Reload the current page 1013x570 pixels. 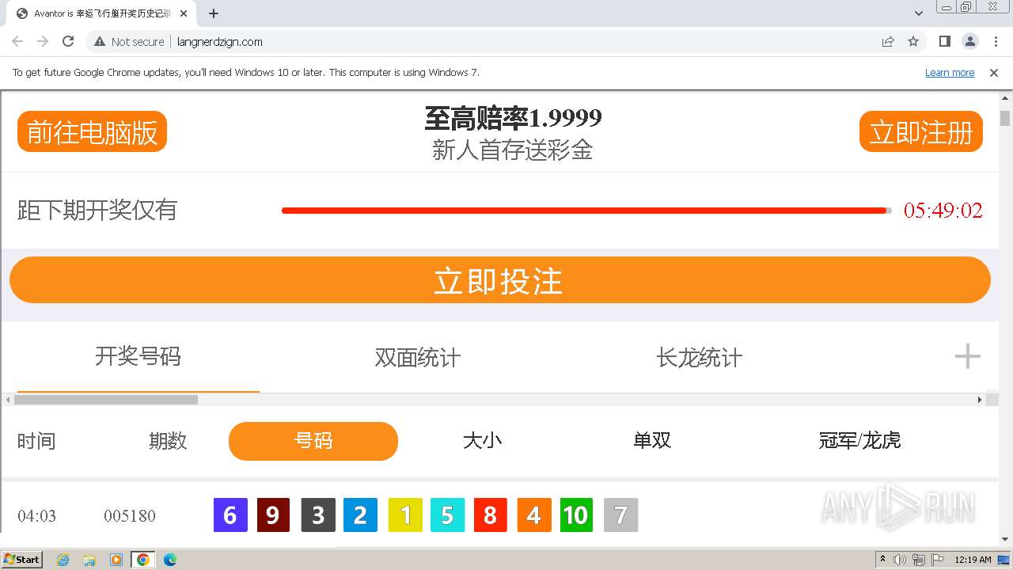68,41
